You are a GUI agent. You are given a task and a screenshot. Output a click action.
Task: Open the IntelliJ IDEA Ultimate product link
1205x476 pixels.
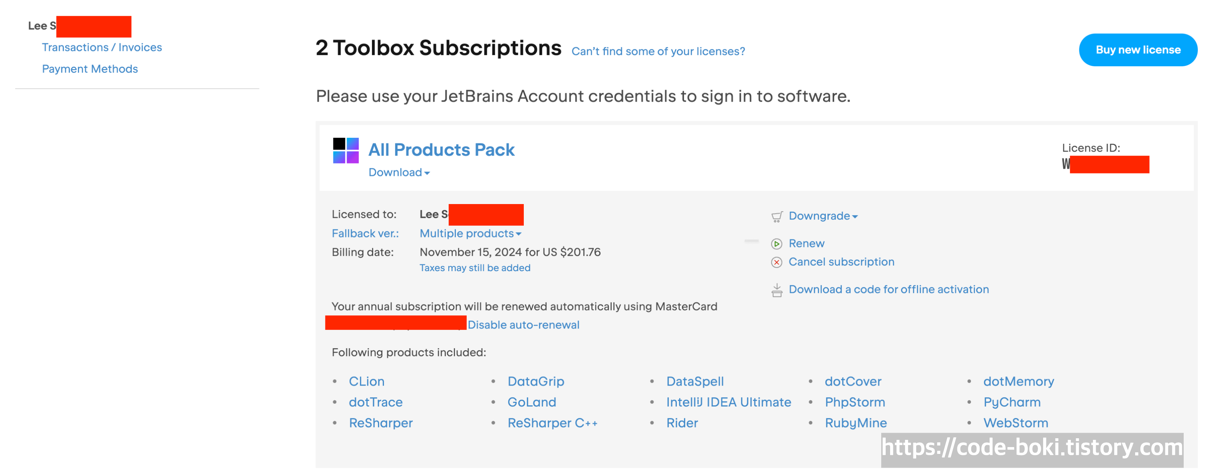click(x=728, y=402)
